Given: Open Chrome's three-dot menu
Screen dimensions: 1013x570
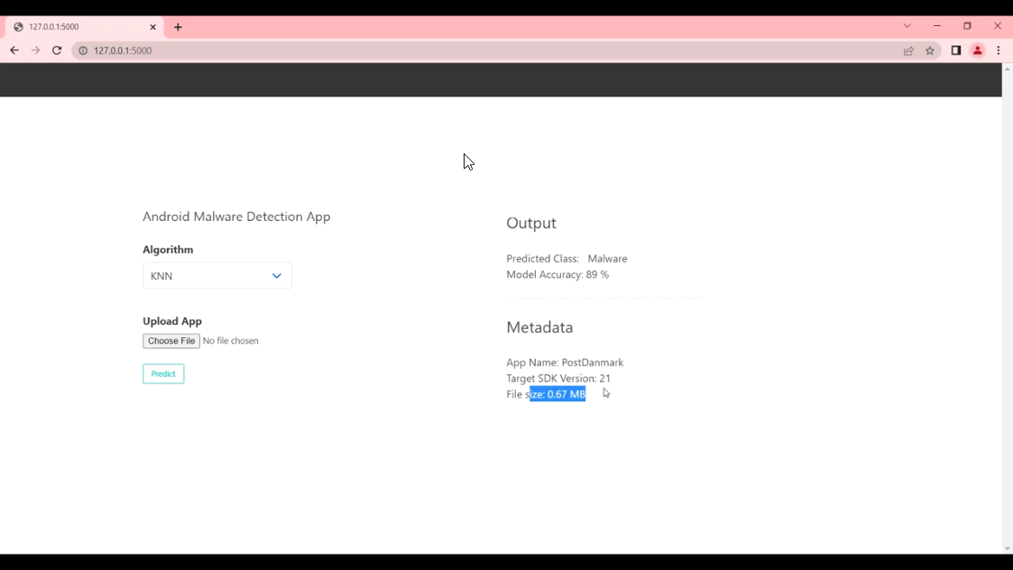Looking at the screenshot, I should (999, 51).
